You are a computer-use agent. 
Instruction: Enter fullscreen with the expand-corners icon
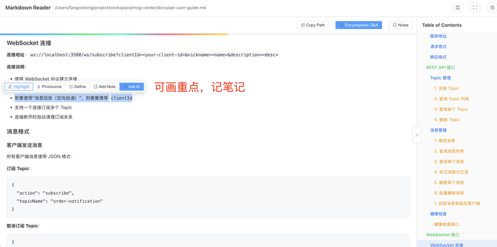(x=475, y=8)
